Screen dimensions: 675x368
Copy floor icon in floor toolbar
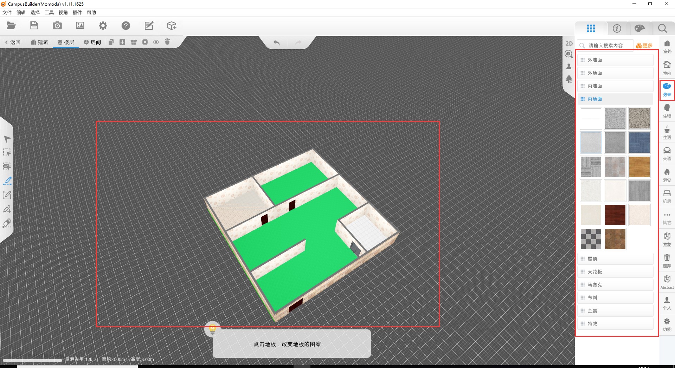point(111,42)
